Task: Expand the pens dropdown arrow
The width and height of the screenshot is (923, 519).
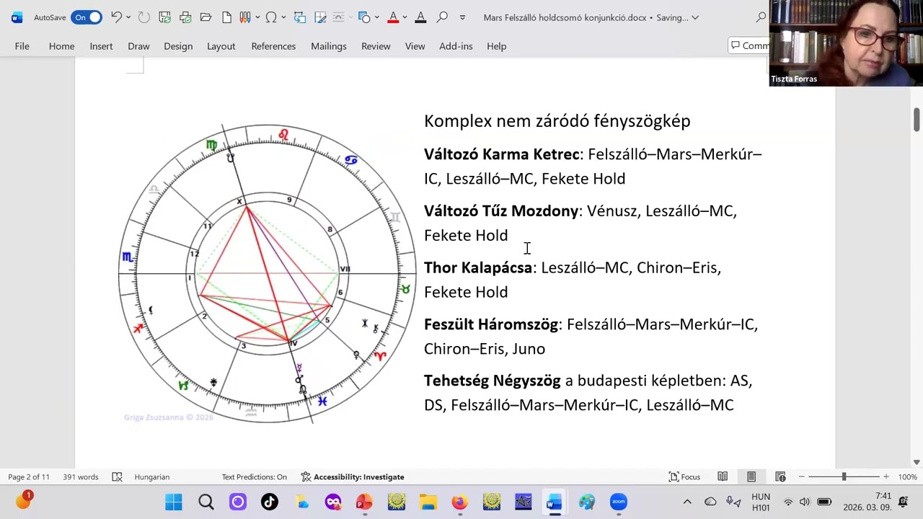Action: pos(256,17)
